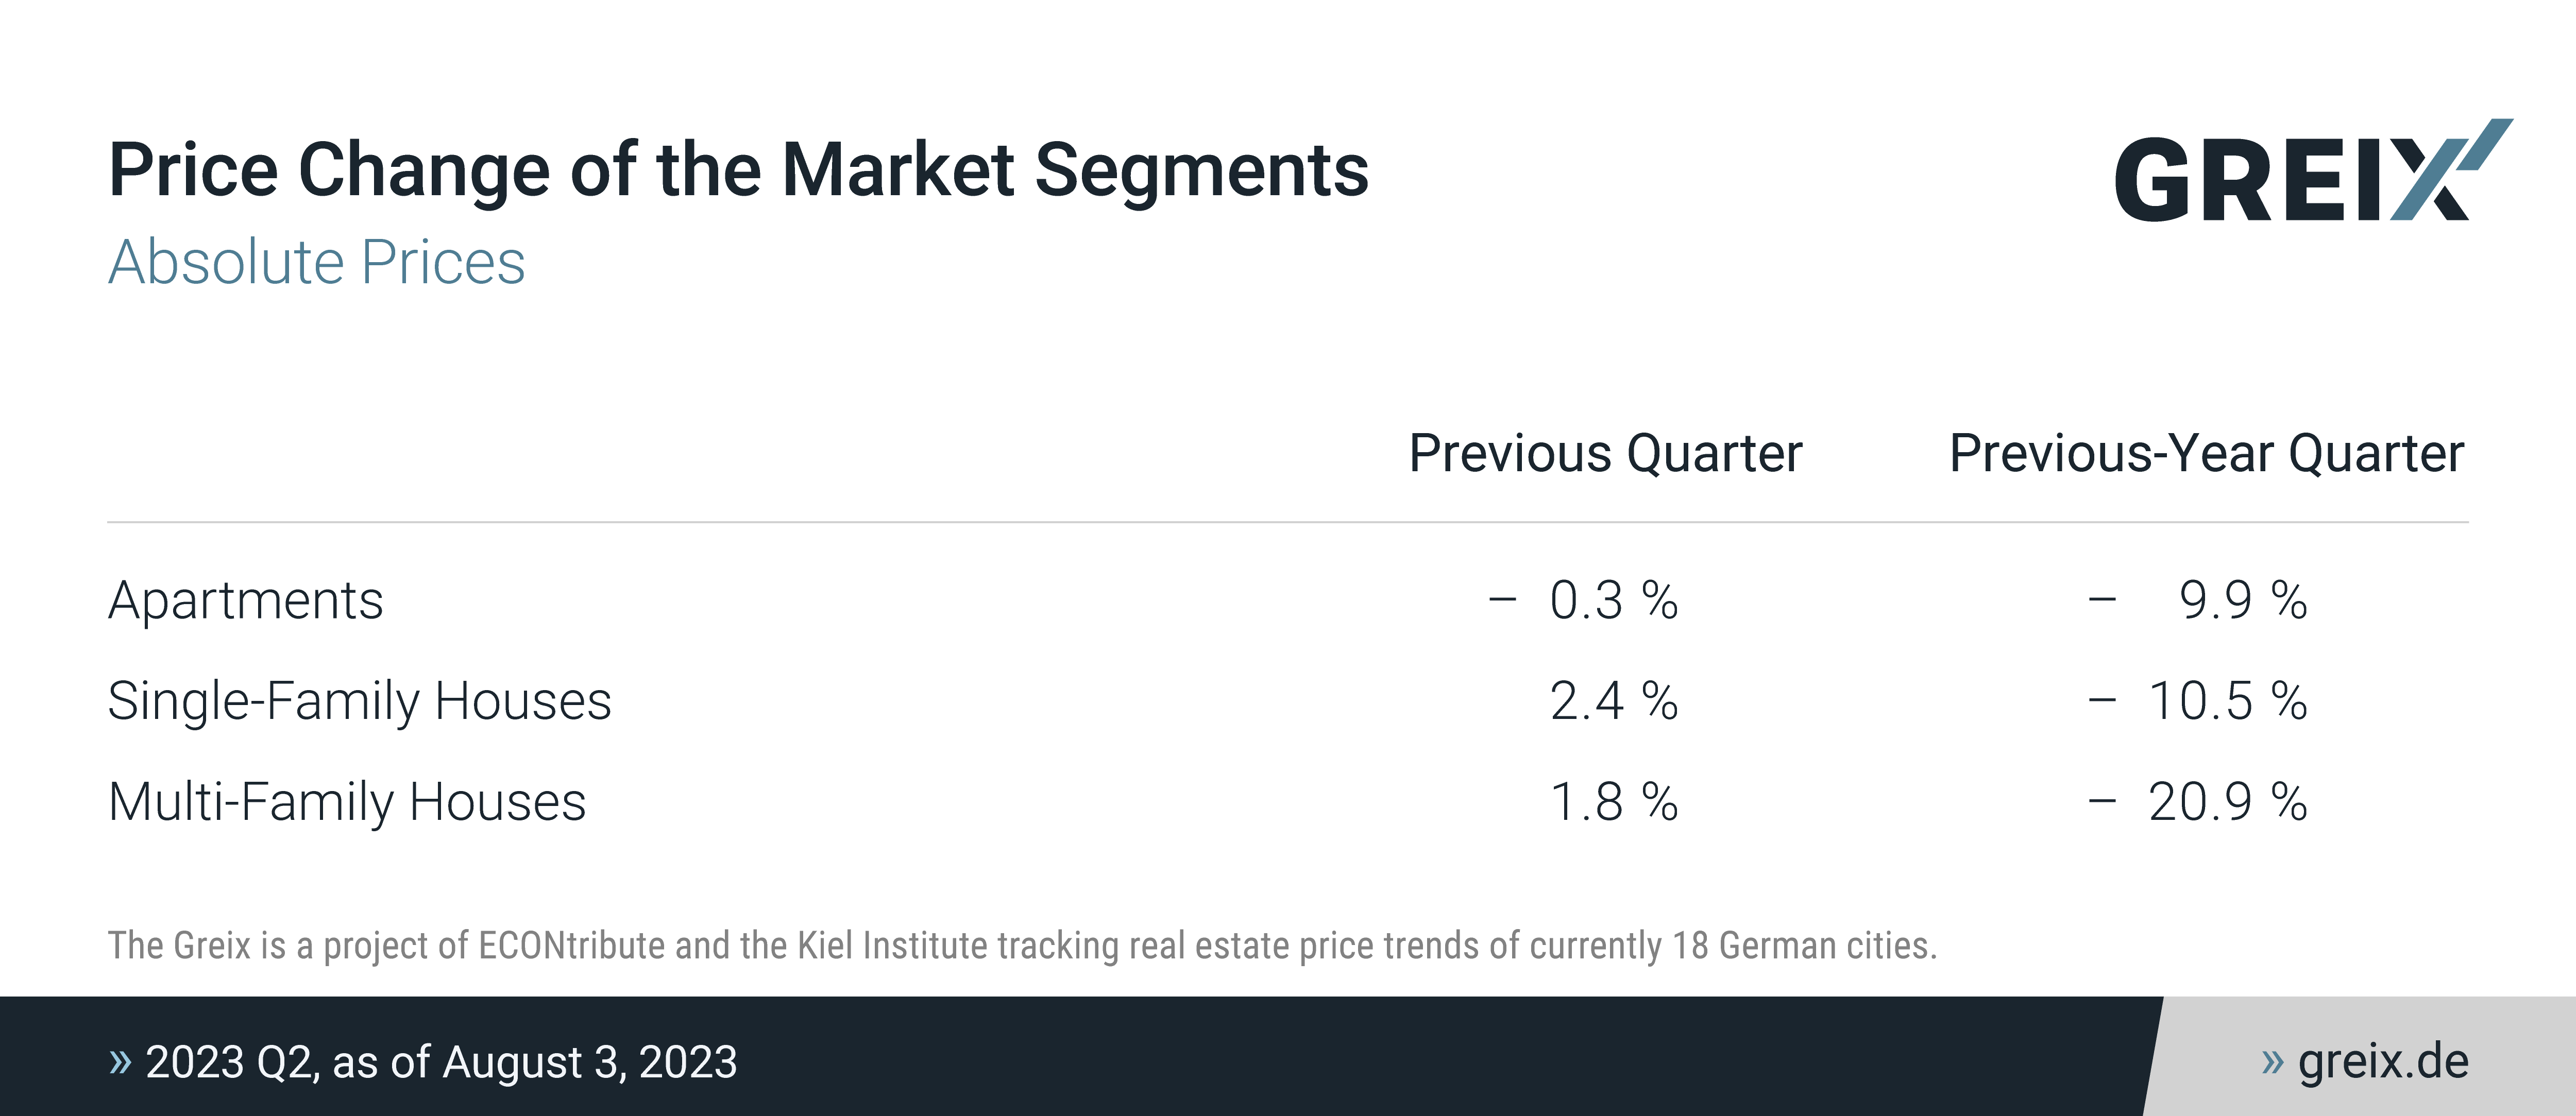Select the Multi-Family Houses row label

347,802
